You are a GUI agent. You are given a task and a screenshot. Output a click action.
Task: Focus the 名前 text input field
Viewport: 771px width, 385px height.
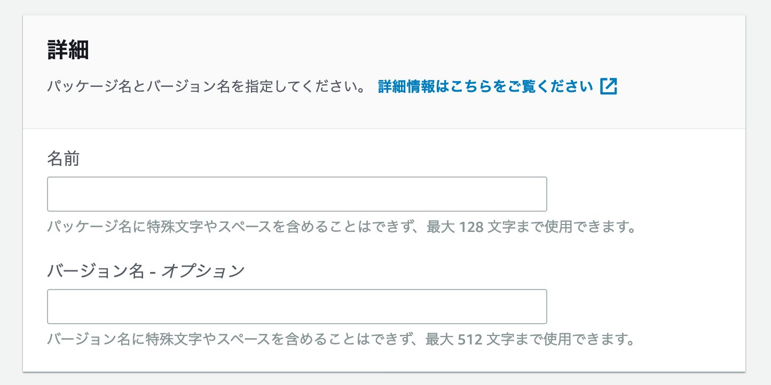297,194
